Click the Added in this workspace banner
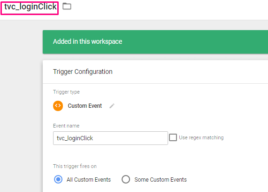The width and height of the screenshot is (268, 192). click(x=155, y=42)
